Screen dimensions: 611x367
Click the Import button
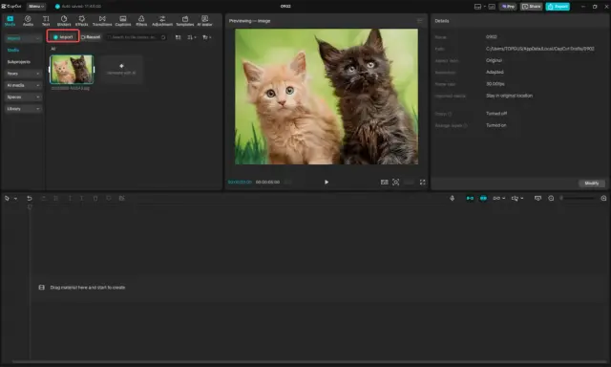click(63, 36)
